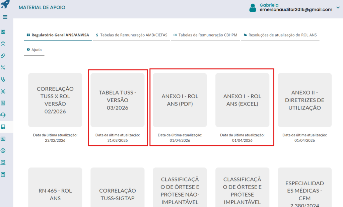The image size is (343, 207).
Task: Click date 01/04/2026 under ROL ANS (PDF)
Action: click(x=180, y=140)
